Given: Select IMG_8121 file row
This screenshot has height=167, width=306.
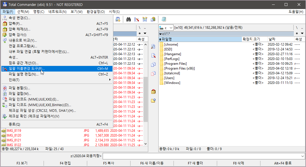Looking at the screenshot, I should pos(72,140).
